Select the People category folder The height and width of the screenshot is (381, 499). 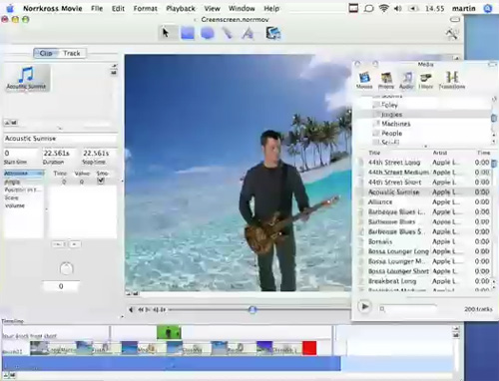tap(392, 133)
